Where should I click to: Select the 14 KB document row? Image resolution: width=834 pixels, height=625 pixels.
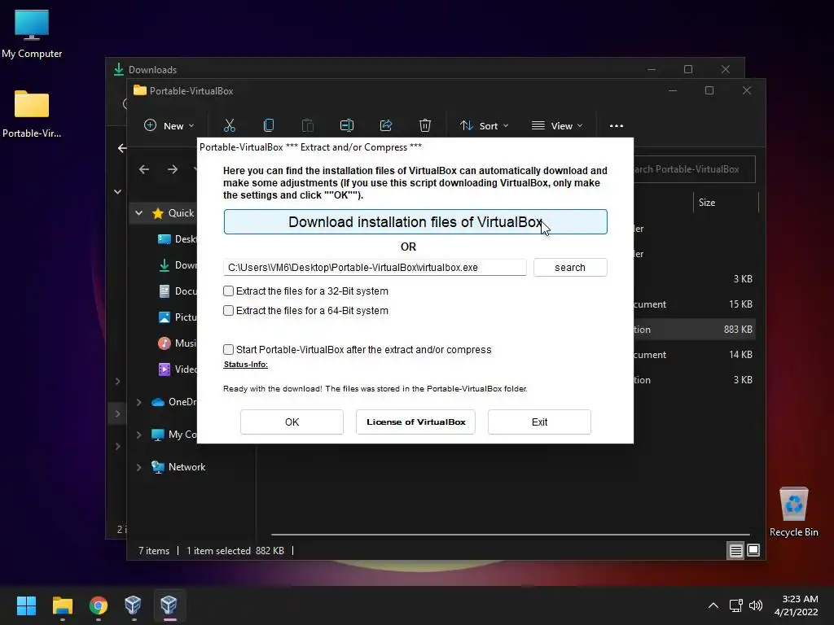coord(694,355)
